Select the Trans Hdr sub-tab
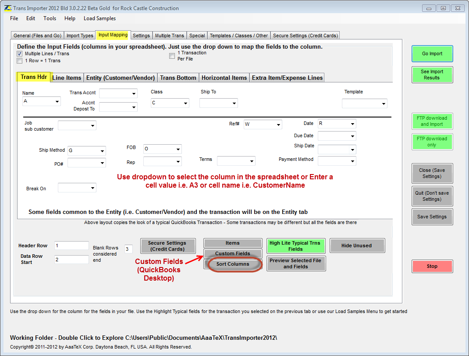The width and height of the screenshot is (469, 356). coord(34,77)
